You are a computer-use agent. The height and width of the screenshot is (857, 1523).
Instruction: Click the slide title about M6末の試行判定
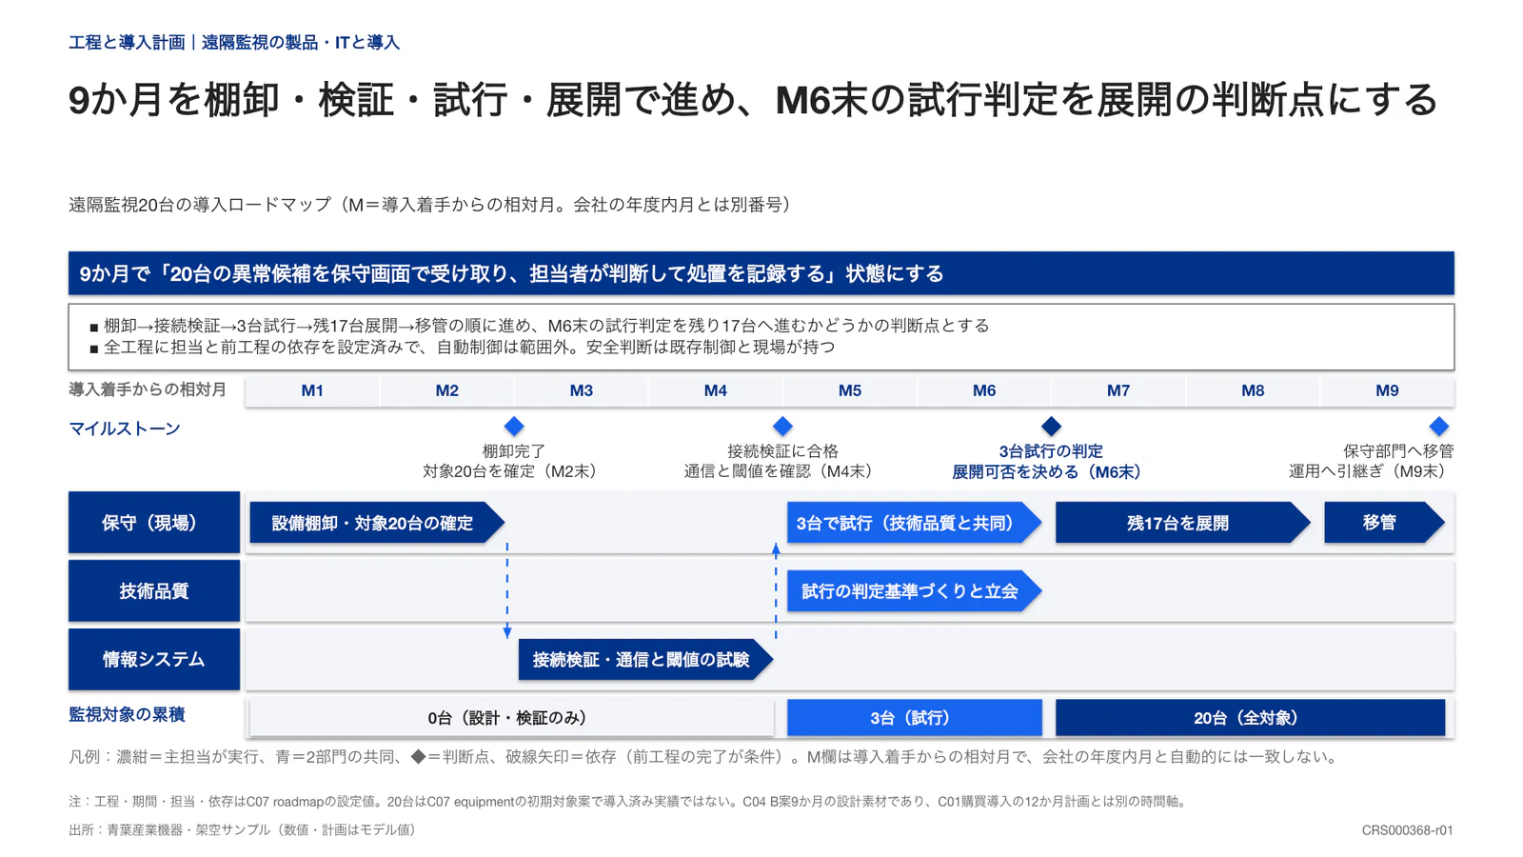pos(753,100)
